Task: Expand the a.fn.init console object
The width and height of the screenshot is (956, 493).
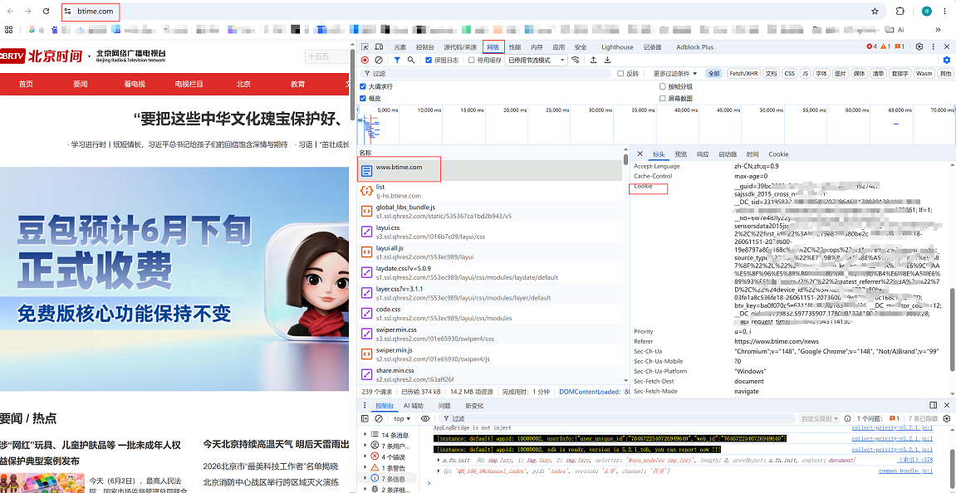Action: [439, 460]
